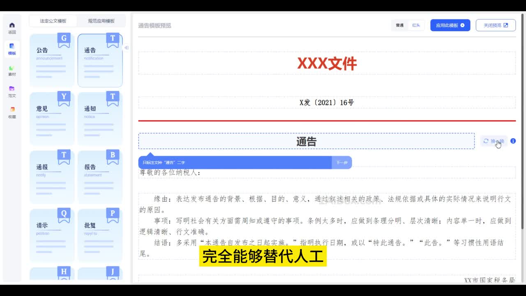Screen dimensions: 526x296
Task: Switch to the 法定公文模板 tab
Action: click(x=53, y=21)
